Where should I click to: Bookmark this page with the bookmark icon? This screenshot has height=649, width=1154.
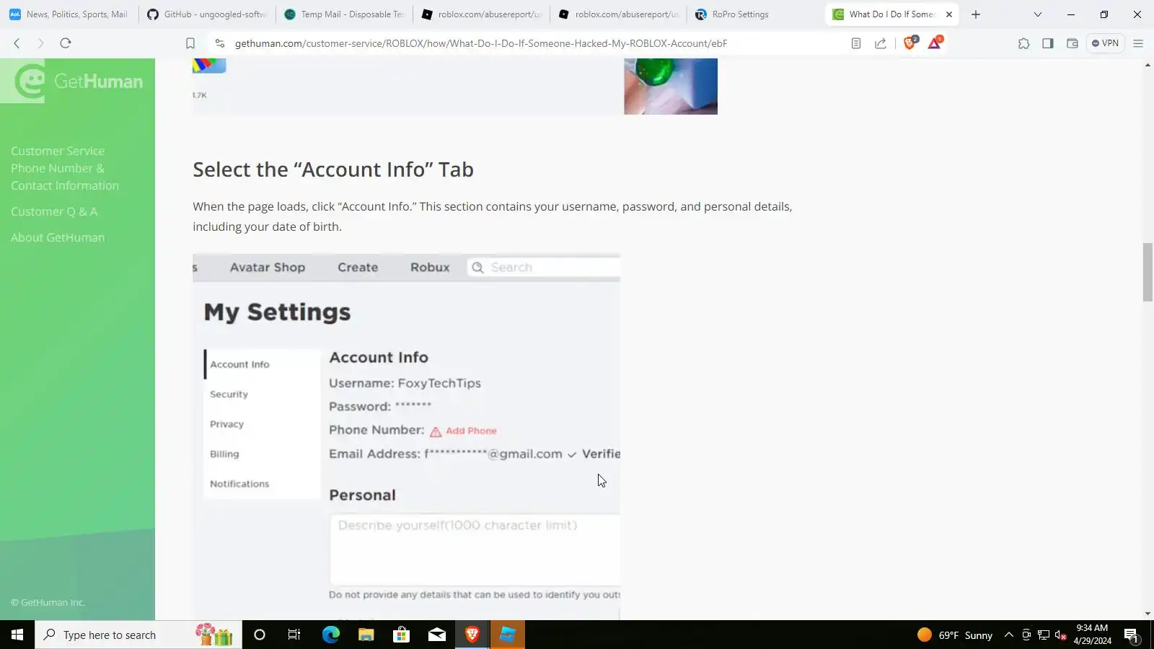click(190, 43)
